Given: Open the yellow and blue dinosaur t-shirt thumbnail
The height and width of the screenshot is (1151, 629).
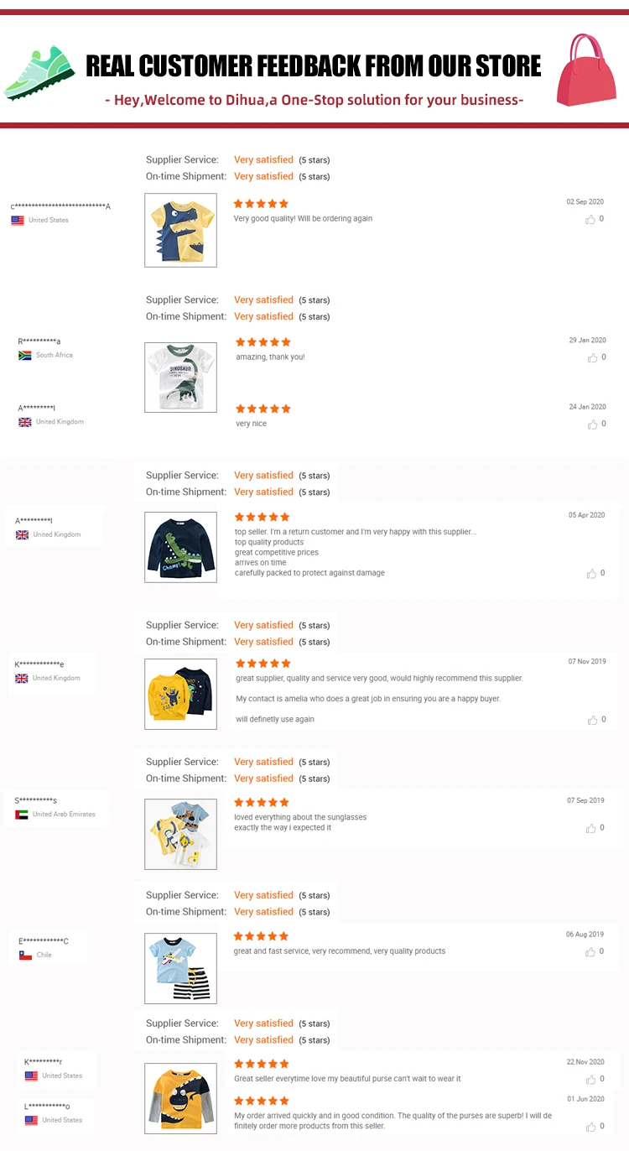Looking at the screenshot, I should point(180,231).
